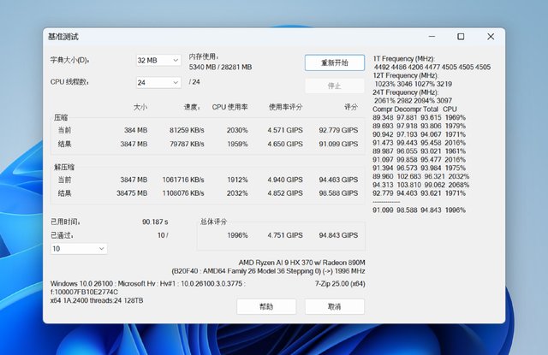Viewport: 548px width, 355px height.
Task: Click total rating 94.843 GIPS
Action: point(338,235)
